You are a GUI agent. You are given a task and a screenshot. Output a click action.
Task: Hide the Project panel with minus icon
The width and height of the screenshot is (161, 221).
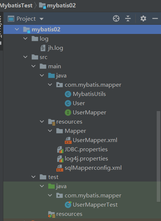[155, 18]
